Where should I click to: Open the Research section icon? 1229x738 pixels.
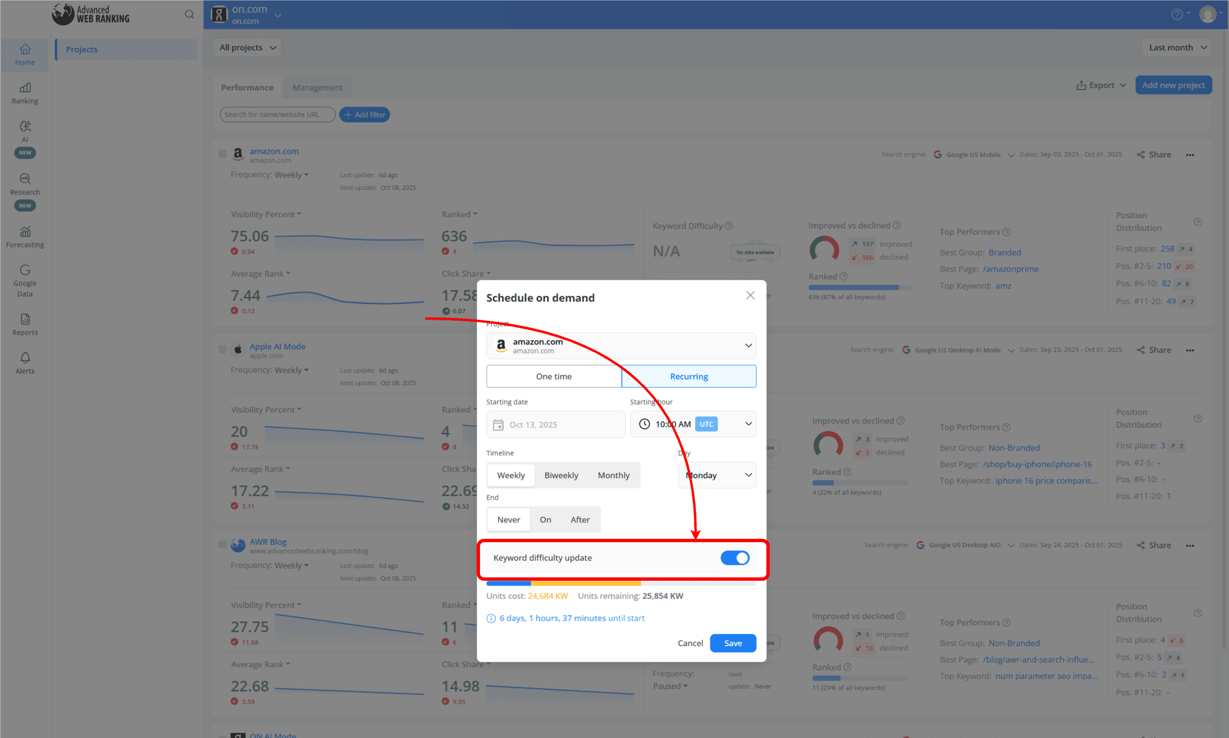[25, 179]
